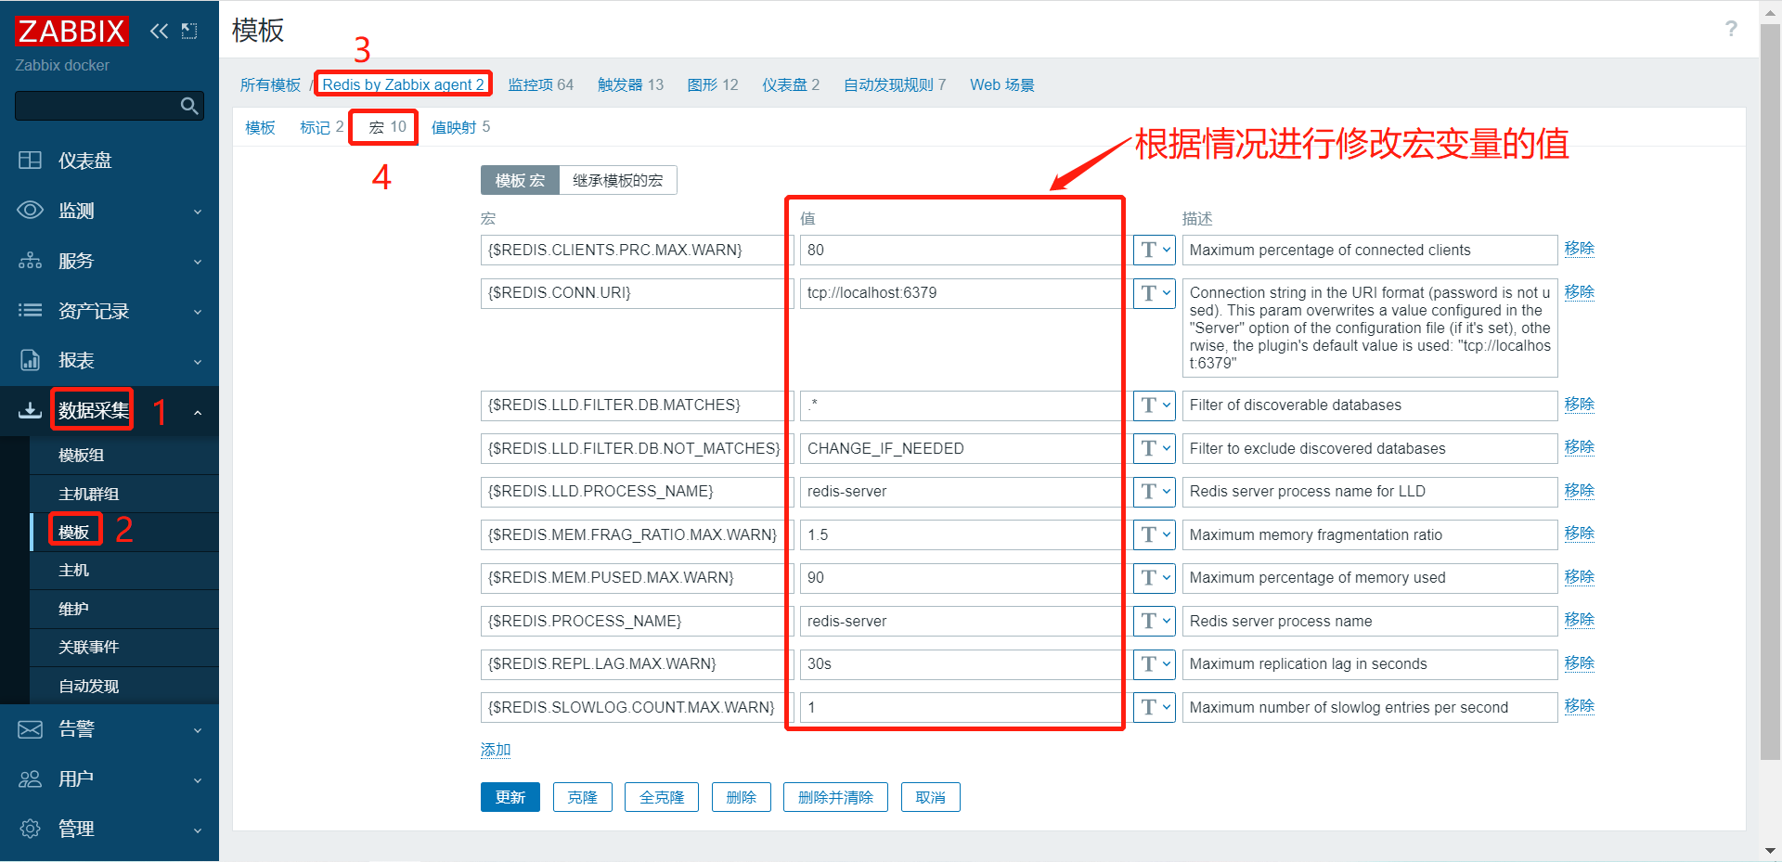Click the 告警 envelope icon
The width and height of the screenshot is (1782, 862).
click(30, 729)
